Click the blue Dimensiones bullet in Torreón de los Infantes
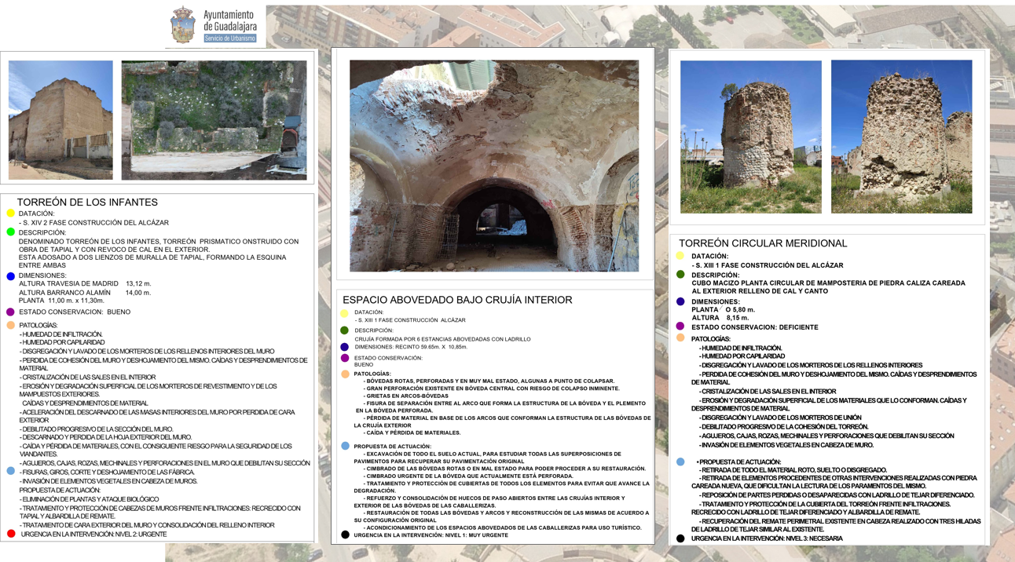Image resolution: width=1015 pixels, height=562 pixels. (x=11, y=276)
